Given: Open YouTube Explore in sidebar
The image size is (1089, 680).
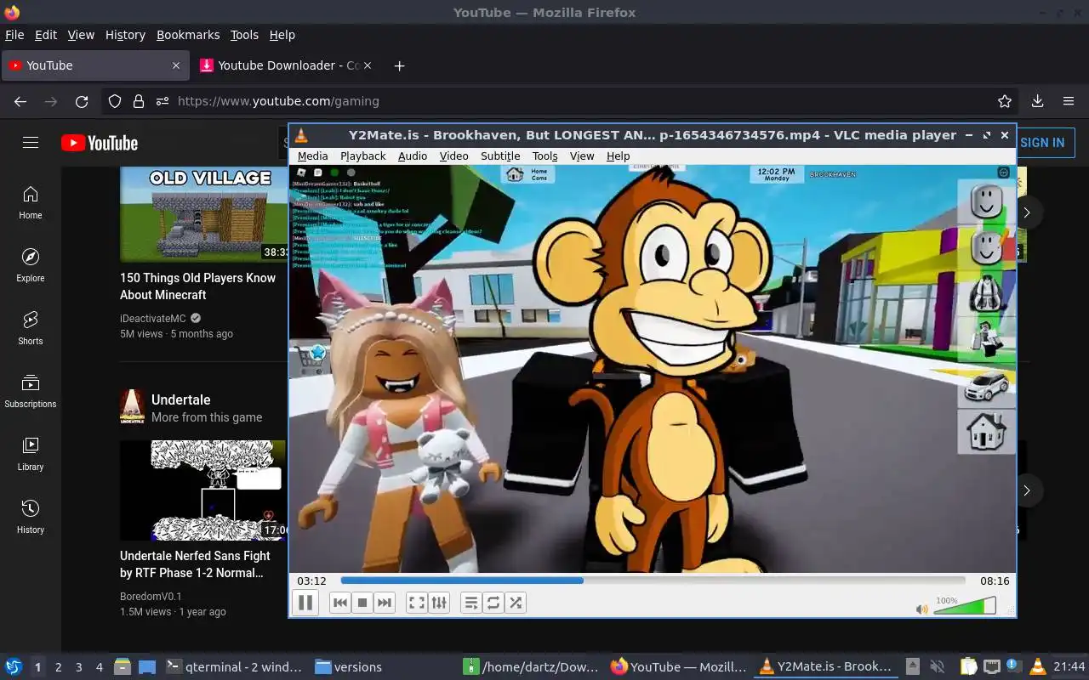Looking at the screenshot, I should [31, 266].
